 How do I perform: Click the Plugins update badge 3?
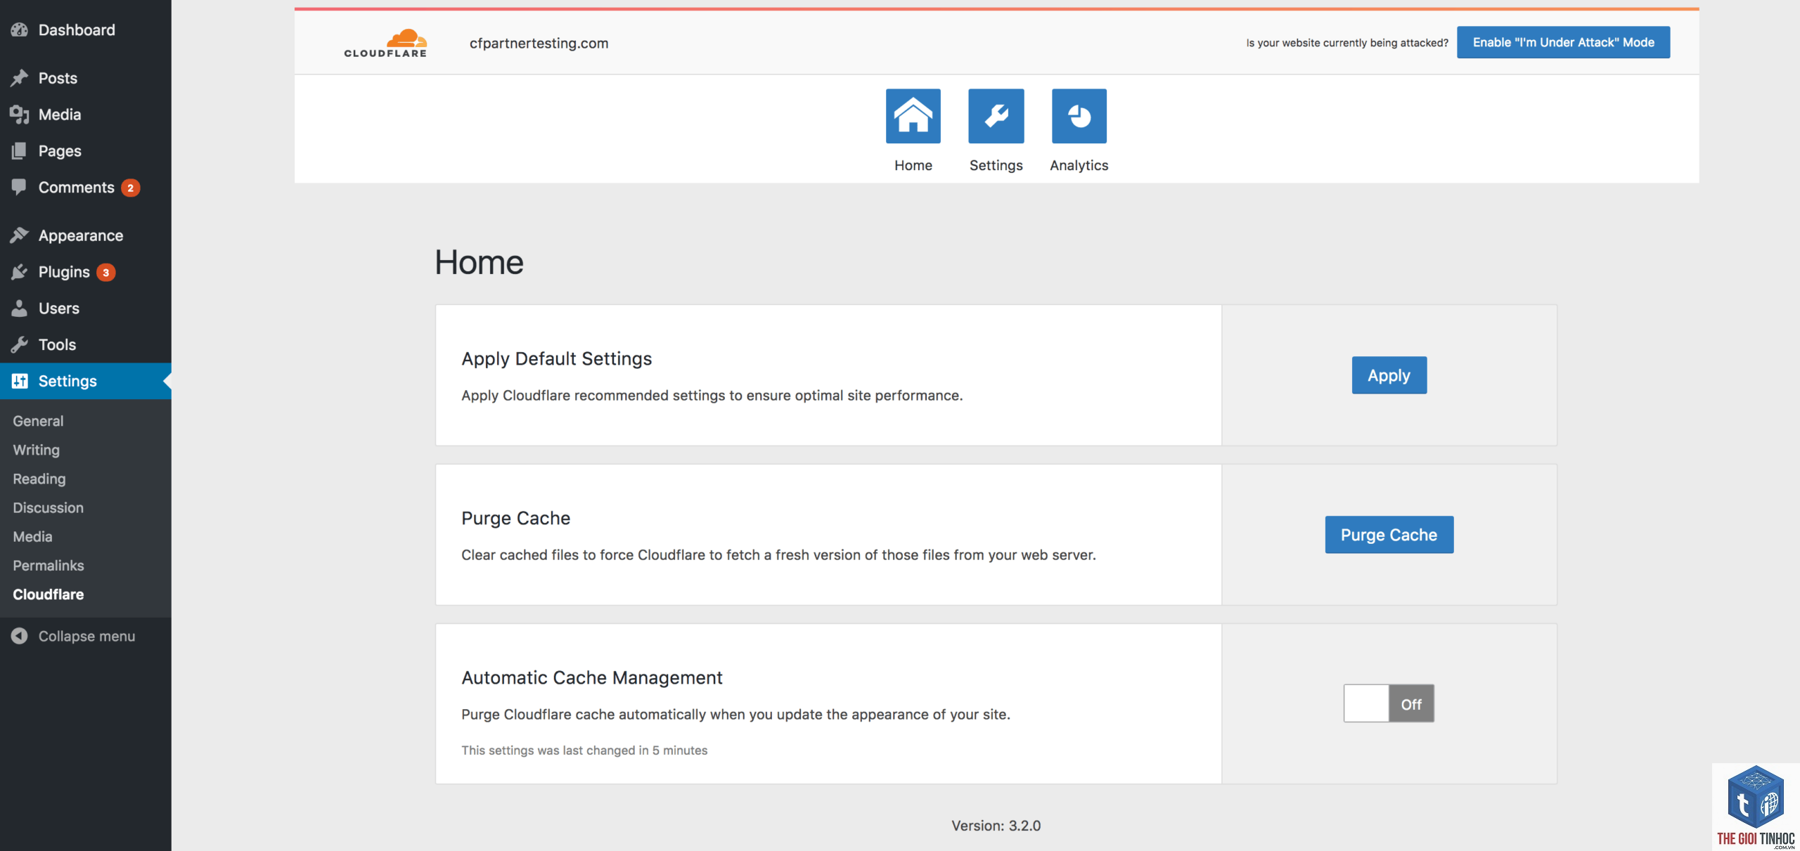pyautogui.click(x=105, y=272)
